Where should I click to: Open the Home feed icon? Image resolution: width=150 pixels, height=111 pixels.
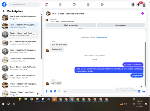tap(46, 4)
